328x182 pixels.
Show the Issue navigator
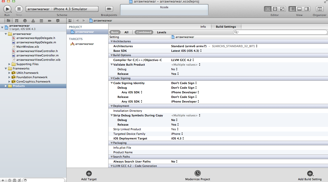point(33,21)
